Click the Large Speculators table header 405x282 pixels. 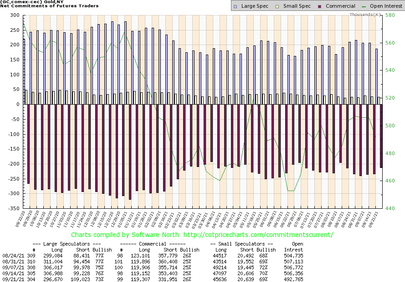(71, 244)
